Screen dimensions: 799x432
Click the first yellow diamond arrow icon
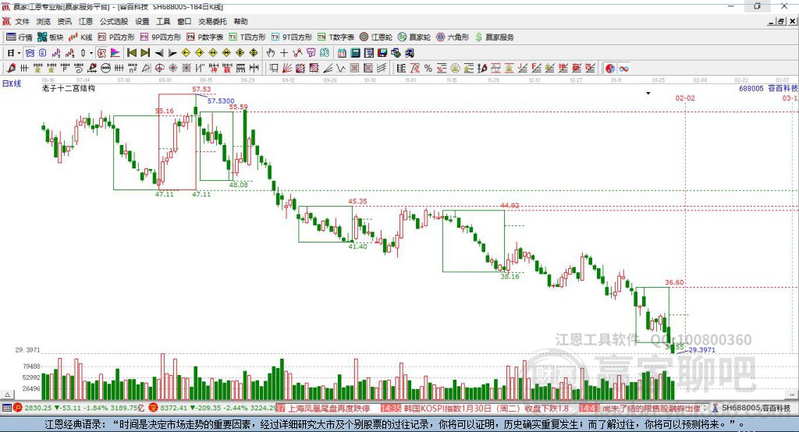[186, 52]
